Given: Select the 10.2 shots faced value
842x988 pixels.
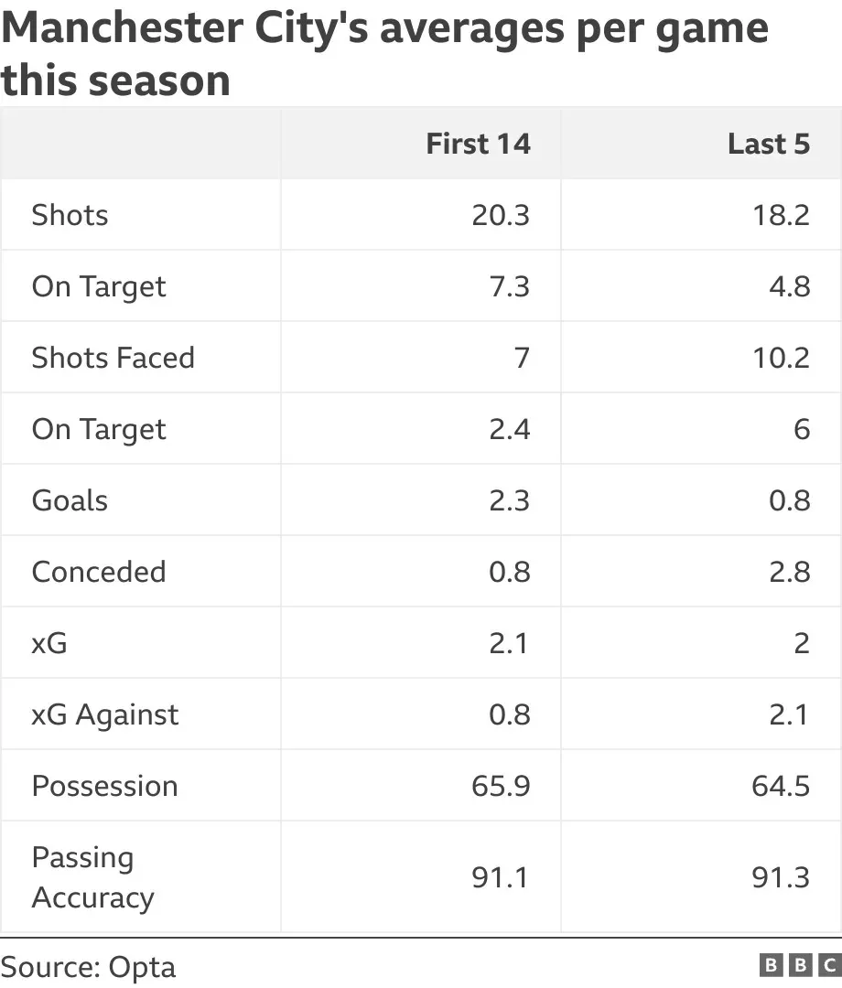Looking at the screenshot, I should [781, 358].
